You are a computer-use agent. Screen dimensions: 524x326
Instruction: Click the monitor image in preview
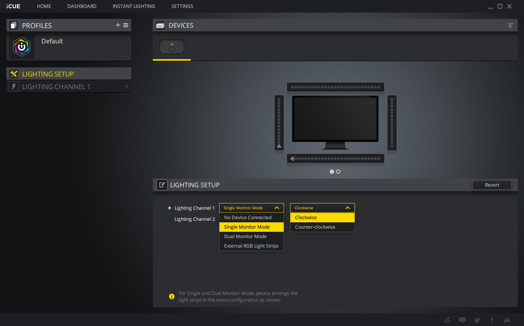tap(335, 122)
